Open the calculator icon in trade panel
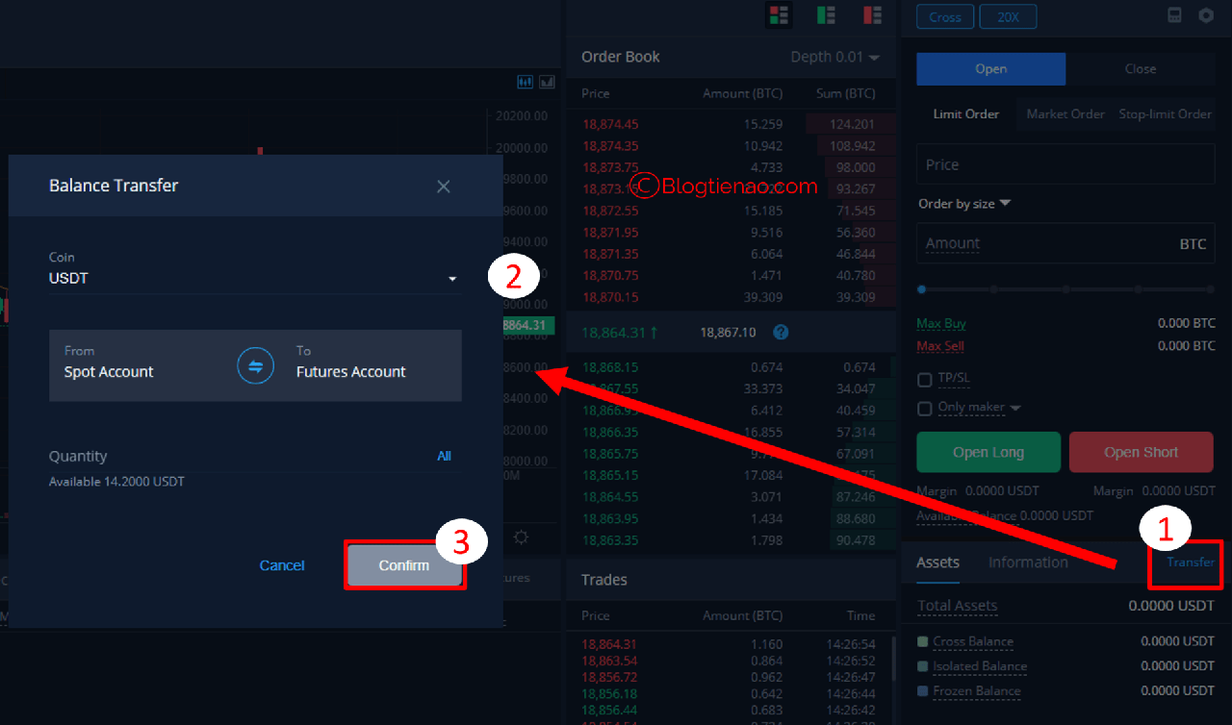The width and height of the screenshot is (1232, 725). click(1174, 15)
